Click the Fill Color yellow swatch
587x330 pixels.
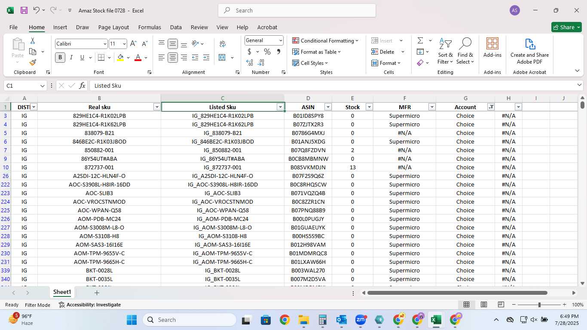(120, 57)
